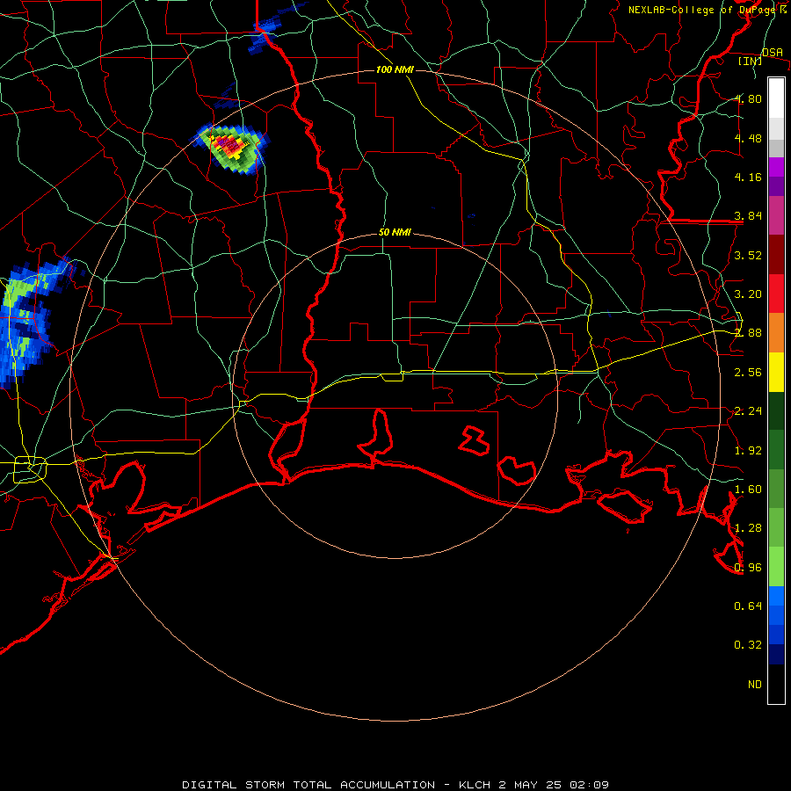Select the white swatch at top of color scale
Image resolution: width=791 pixels, height=791 pixels.
pos(776,98)
